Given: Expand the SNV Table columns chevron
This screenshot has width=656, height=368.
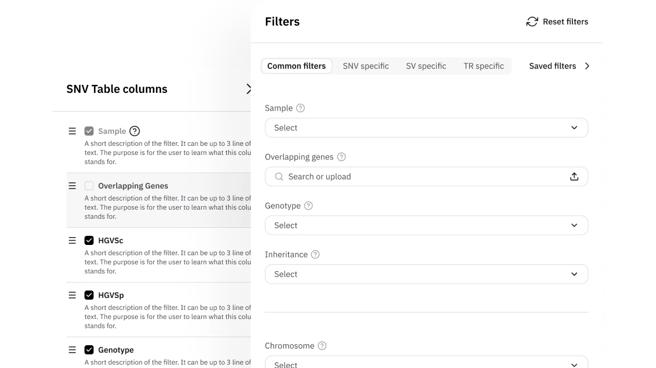Looking at the screenshot, I should [248, 89].
